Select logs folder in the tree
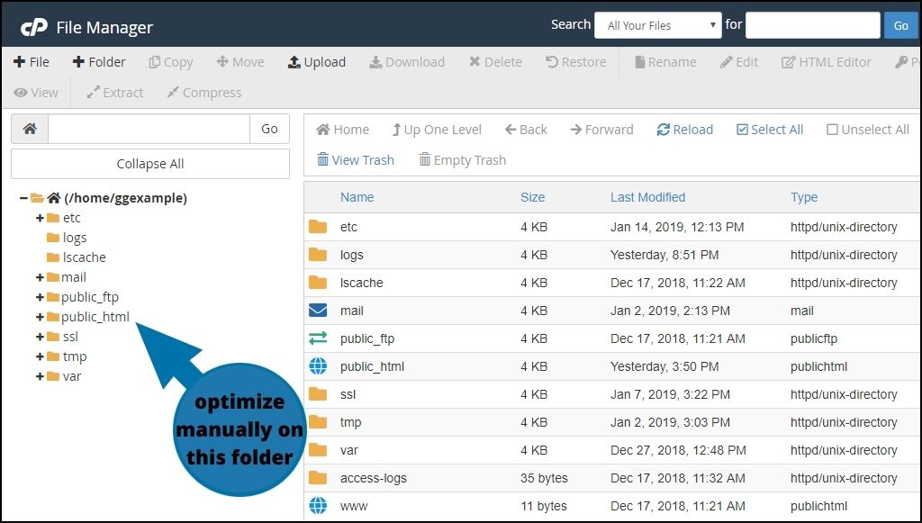922x523 pixels. tap(67, 238)
